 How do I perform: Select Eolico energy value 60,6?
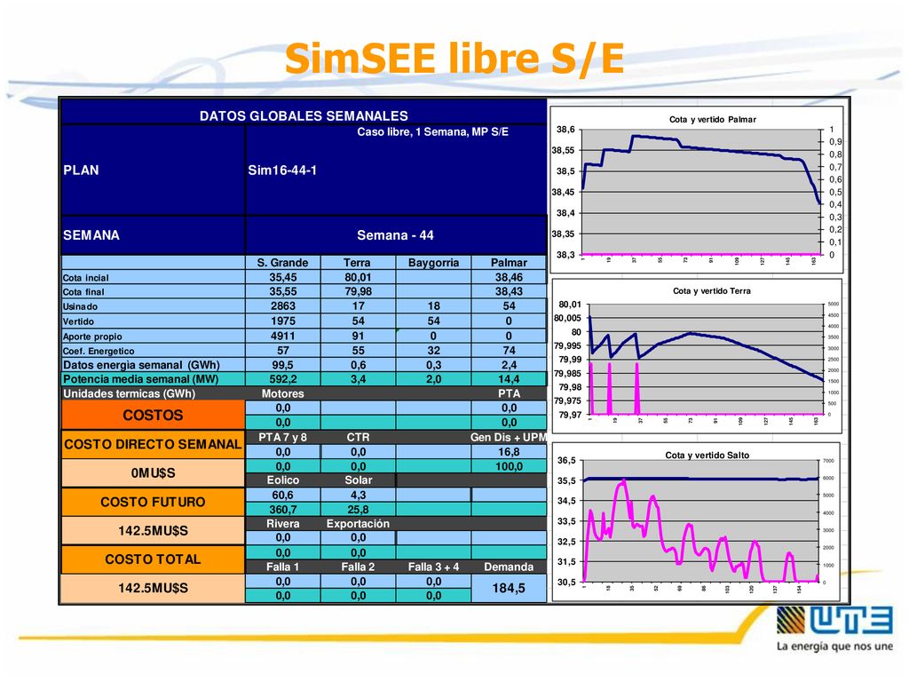pyautogui.click(x=283, y=496)
